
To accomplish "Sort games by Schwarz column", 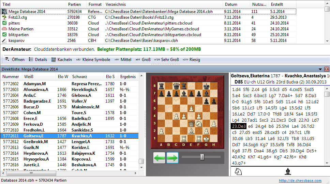I will click(87, 77).
